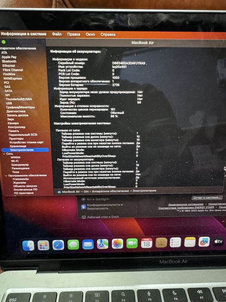
Task: Click MacBook Air icon in path bar
Action: (59, 192)
